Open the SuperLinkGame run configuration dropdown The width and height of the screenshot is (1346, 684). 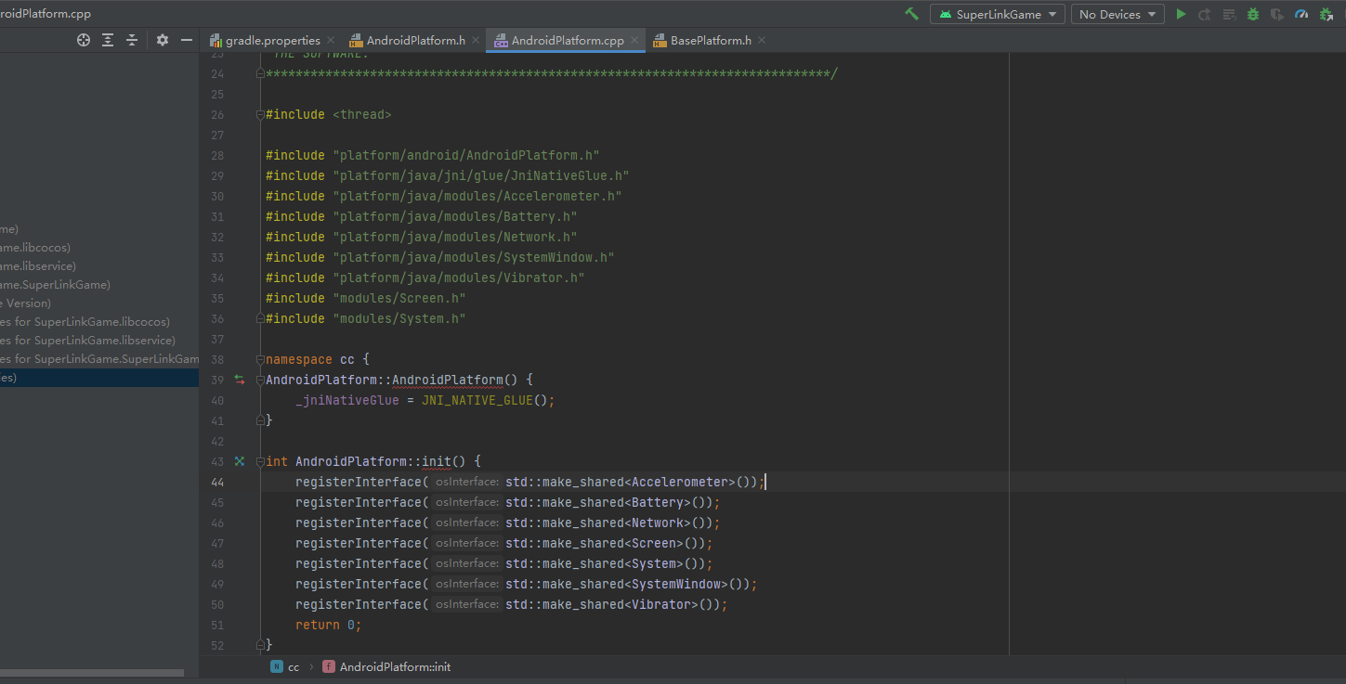998,14
